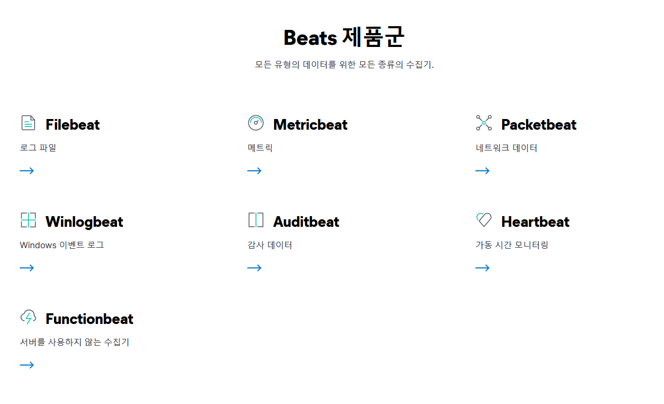Click the Winlogbeat window grid icon
This screenshot has height=404, width=664.
(28, 220)
